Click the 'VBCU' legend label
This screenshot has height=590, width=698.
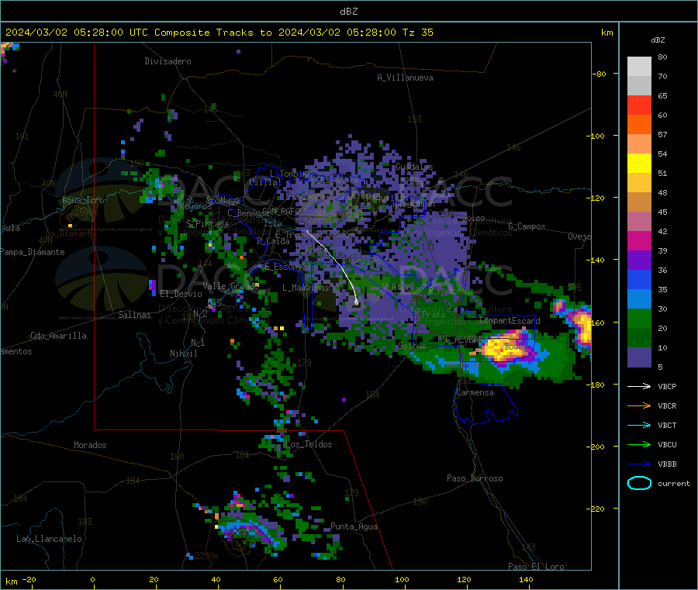(x=667, y=444)
